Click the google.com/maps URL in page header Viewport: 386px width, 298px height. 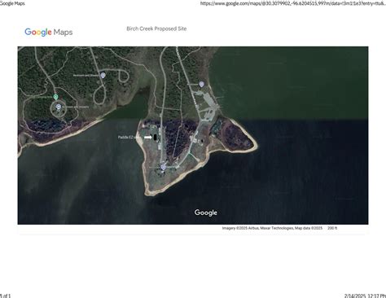click(x=293, y=3)
